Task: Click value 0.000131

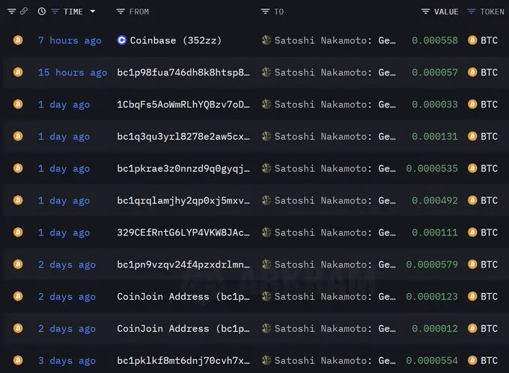Action: point(435,137)
